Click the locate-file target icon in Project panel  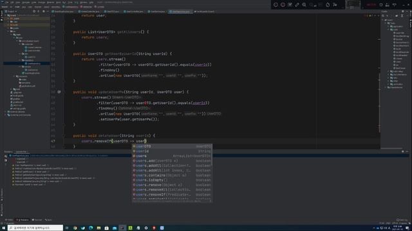point(34,12)
